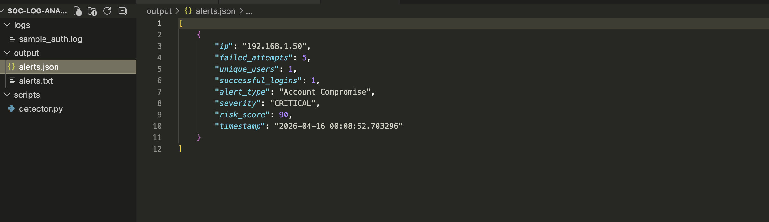Click the "2026-04-16 00:08:52.703296" timestamp value
769x222 pixels.
pyautogui.click(x=338, y=126)
